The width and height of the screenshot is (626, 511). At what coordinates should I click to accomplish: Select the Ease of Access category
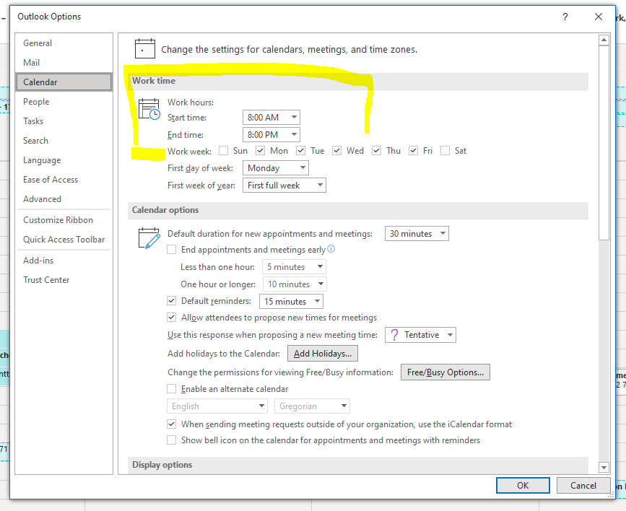(64, 180)
